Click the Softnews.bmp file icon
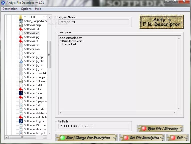Viewport: 191px width, 144px height. [21, 25]
